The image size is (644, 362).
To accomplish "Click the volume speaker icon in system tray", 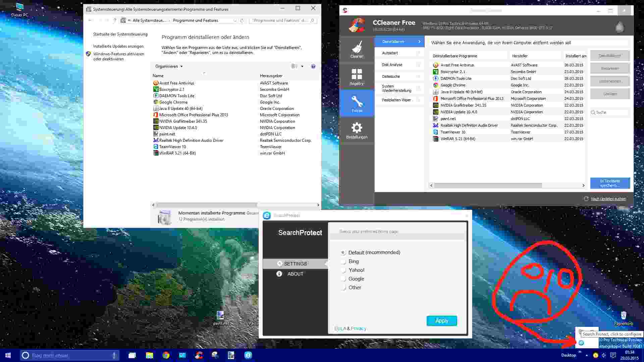I will pyautogui.click(x=604, y=355).
